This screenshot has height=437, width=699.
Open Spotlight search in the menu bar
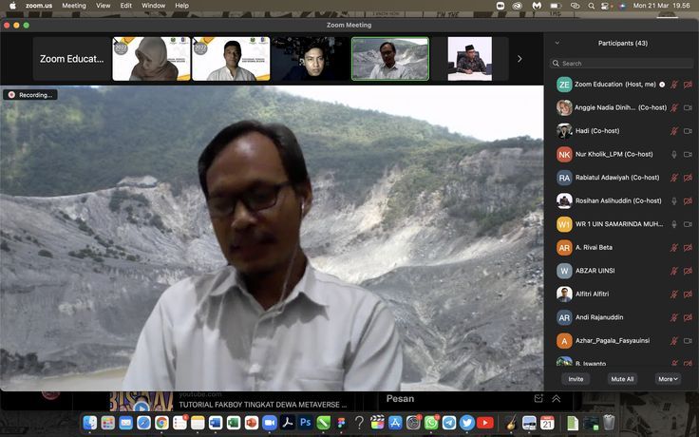click(x=591, y=6)
